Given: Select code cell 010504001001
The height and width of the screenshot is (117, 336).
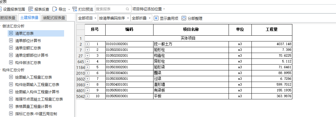Looking at the screenshot, I should (129, 85).
